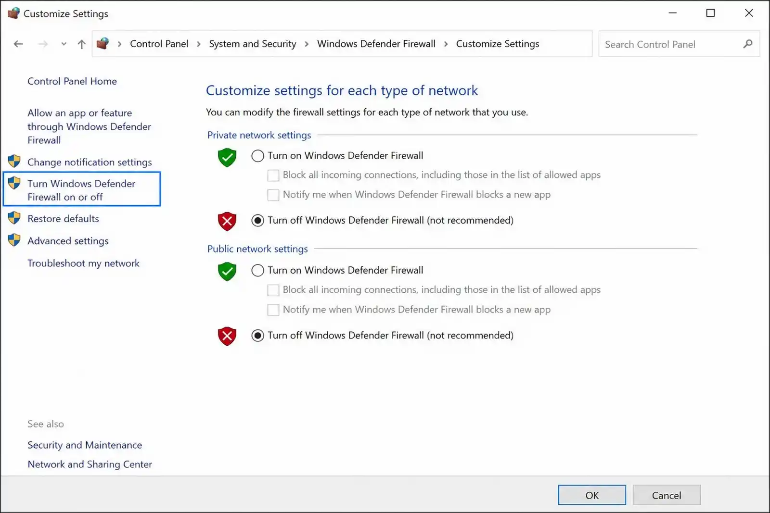Expand chevron after System and Security breadcrumb

(x=307, y=44)
